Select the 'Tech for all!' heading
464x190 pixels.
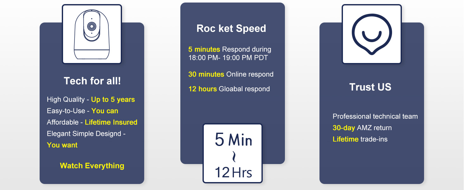[x=92, y=81]
